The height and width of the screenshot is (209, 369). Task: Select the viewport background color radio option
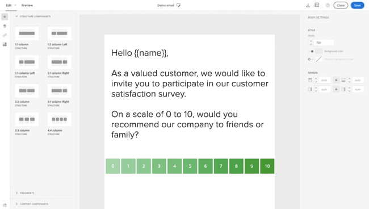click(309, 59)
